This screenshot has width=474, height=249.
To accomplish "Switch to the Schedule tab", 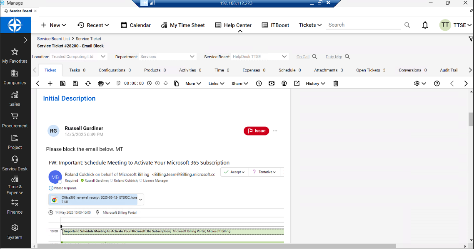I will pyautogui.click(x=289, y=70).
